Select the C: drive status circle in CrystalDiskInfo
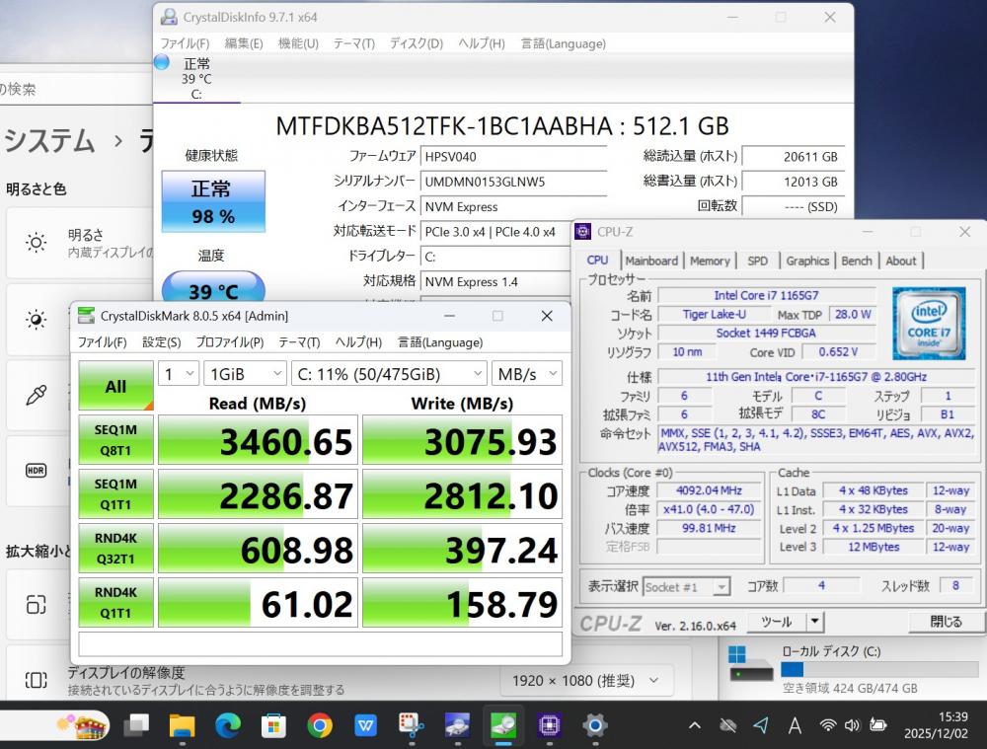 click(x=162, y=63)
